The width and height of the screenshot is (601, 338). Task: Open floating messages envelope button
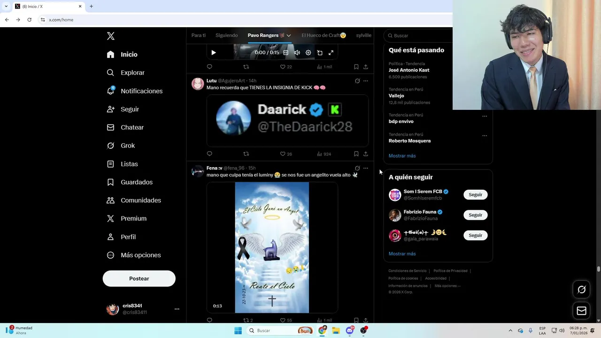pyautogui.click(x=581, y=311)
